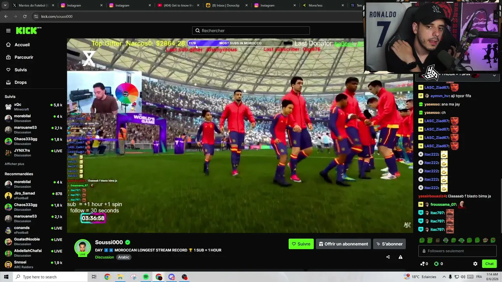This screenshot has width=502, height=282.
Task: Report stream with the warning icon
Action: (x=400, y=257)
